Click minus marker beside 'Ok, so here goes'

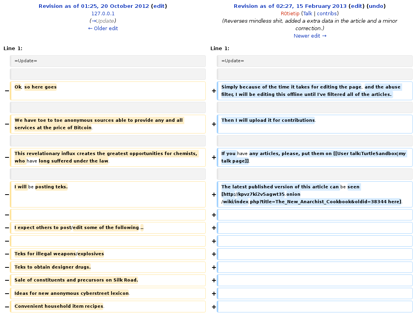coord(7,91)
